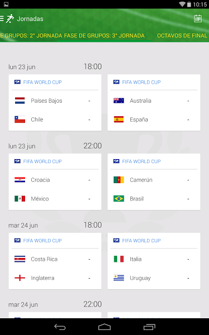Open the Costa Rica match row

55,259
